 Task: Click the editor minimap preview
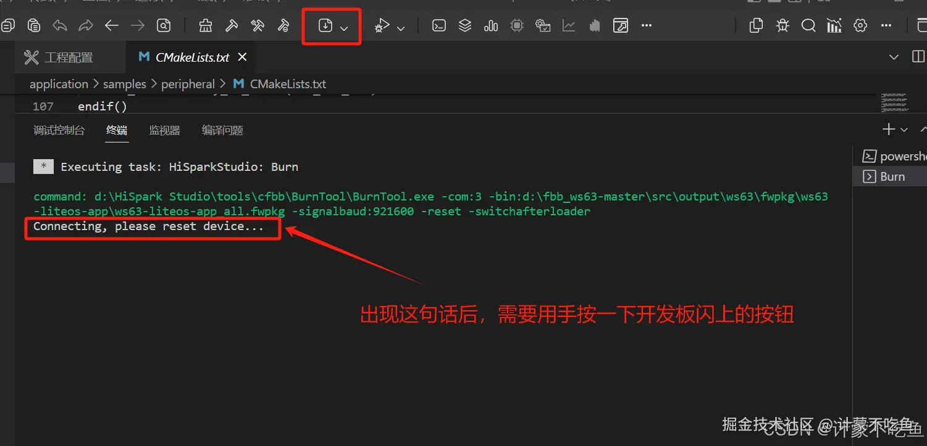pos(895,103)
